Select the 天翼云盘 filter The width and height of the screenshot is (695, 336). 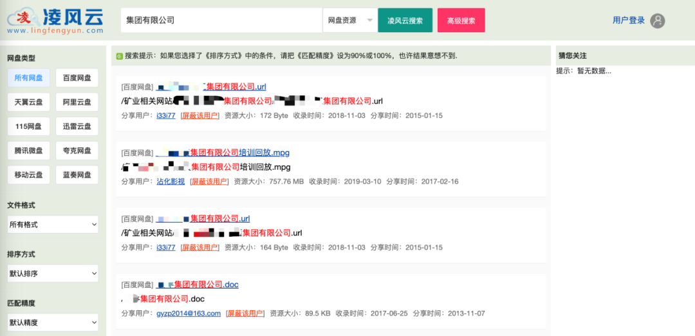coord(29,102)
